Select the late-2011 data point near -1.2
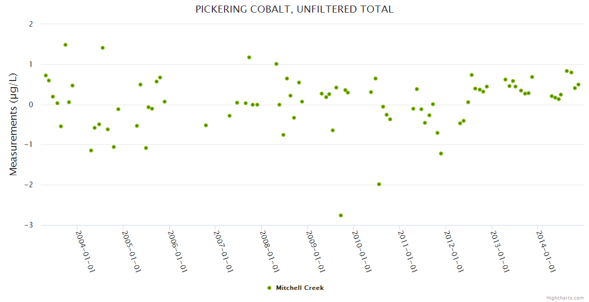 (x=441, y=154)
